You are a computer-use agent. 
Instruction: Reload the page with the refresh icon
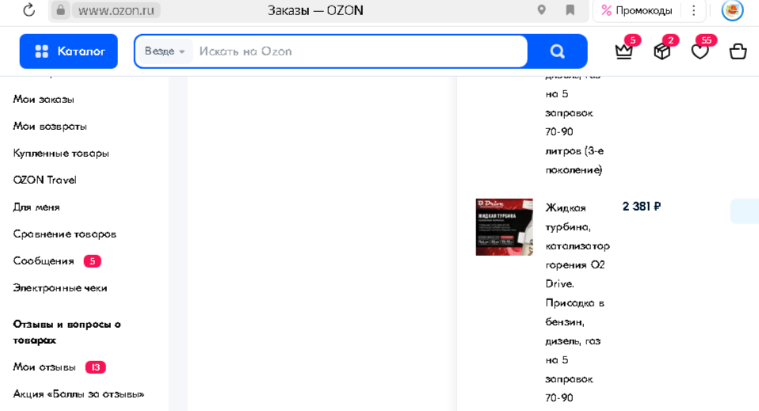(29, 10)
